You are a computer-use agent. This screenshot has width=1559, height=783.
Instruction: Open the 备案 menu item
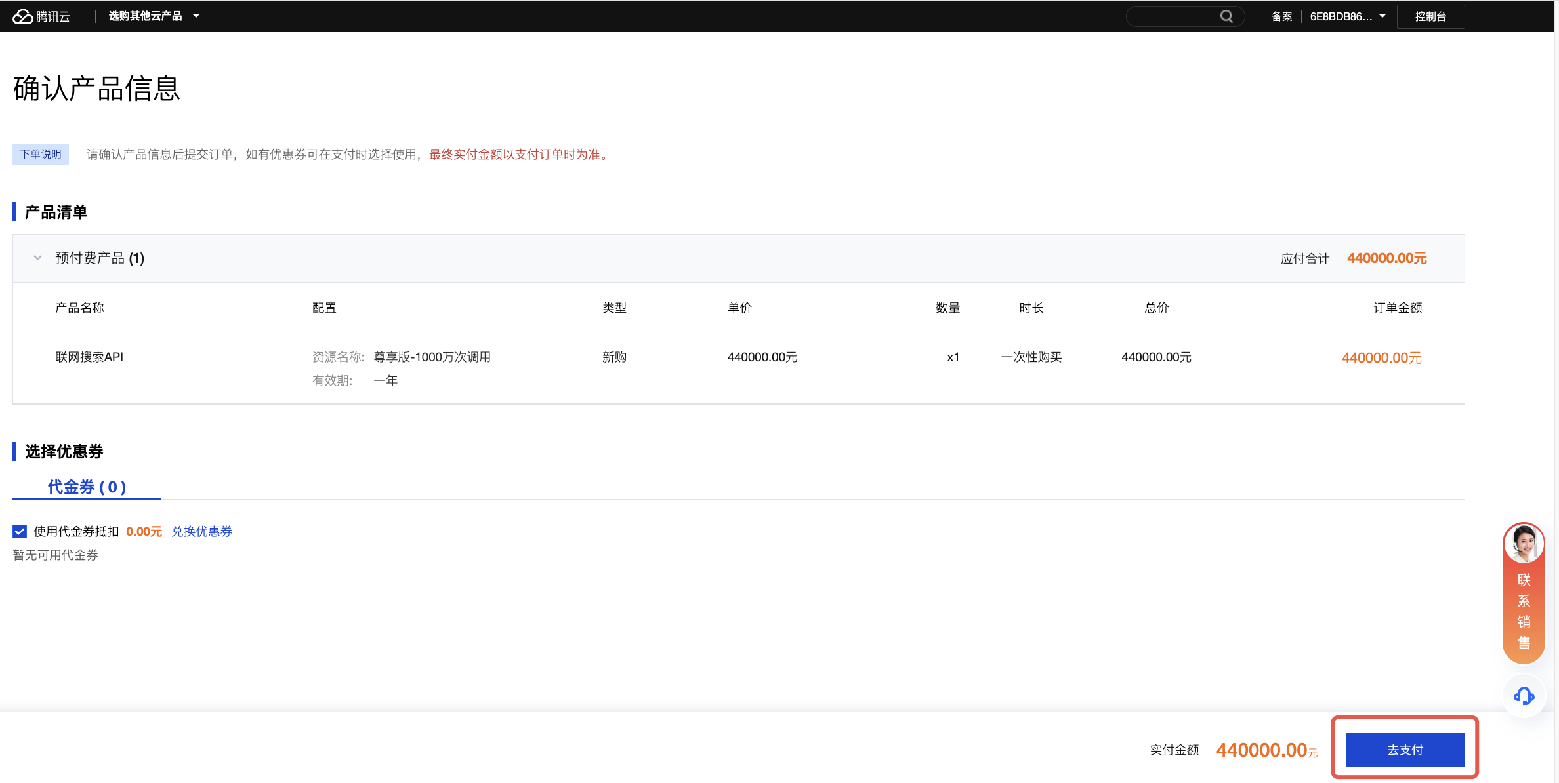(x=1281, y=16)
